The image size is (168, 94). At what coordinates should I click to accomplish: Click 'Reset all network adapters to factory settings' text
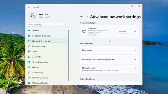(100, 70)
